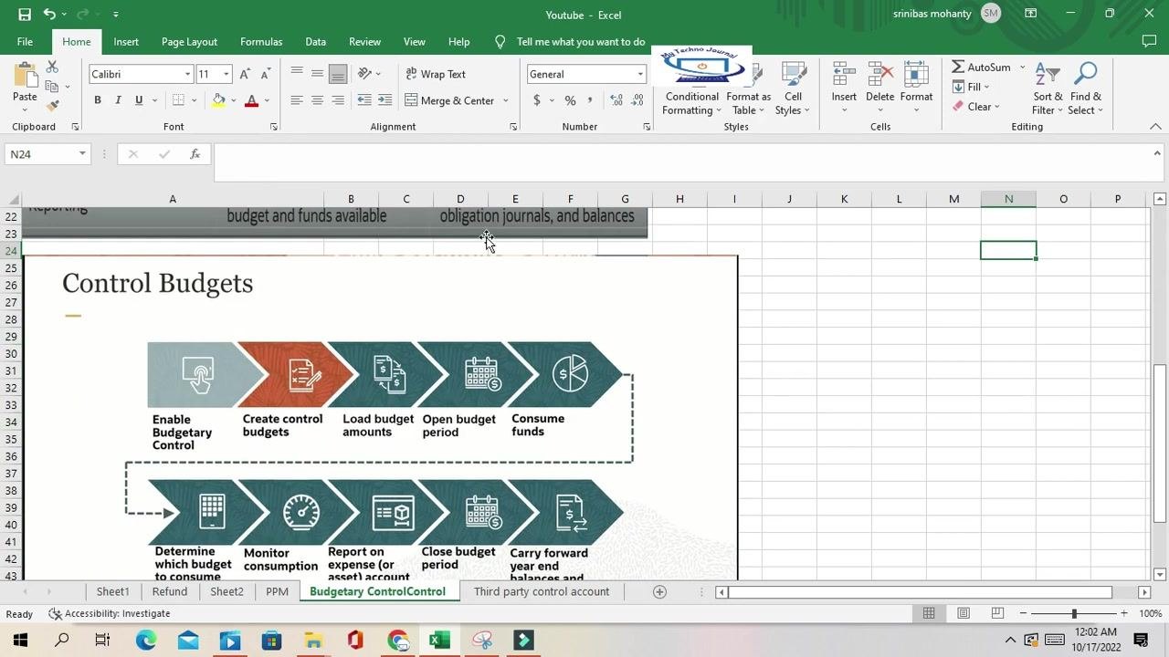Click the Save icon in the title bar
The width and height of the screenshot is (1169, 657).
coord(25,15)
